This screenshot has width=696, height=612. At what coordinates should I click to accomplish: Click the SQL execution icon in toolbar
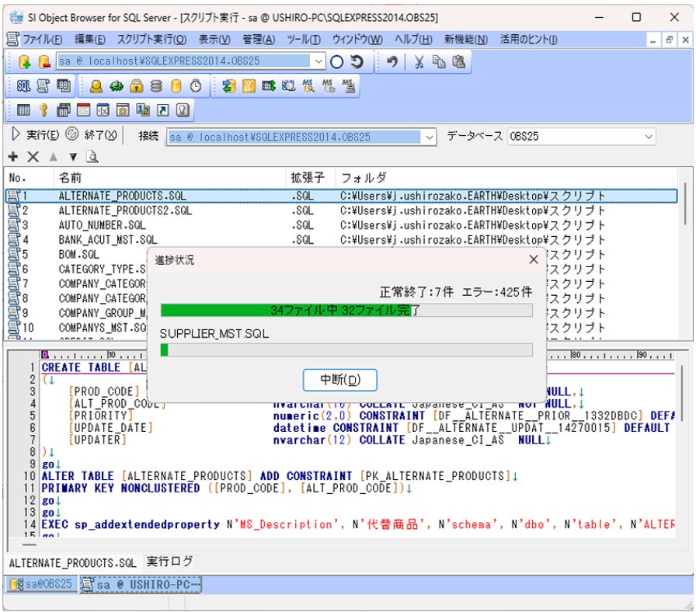(x=23, y=86)
